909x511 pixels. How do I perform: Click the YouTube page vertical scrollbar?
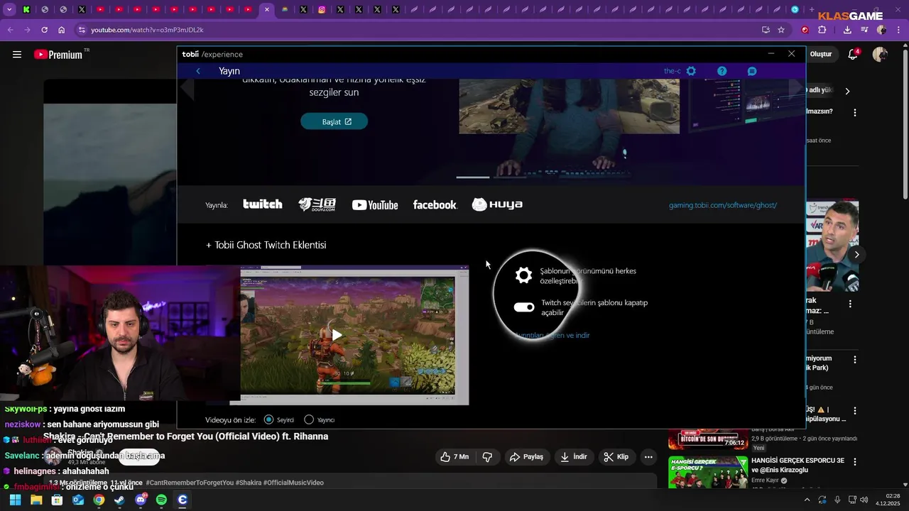[x=905, y=124]
